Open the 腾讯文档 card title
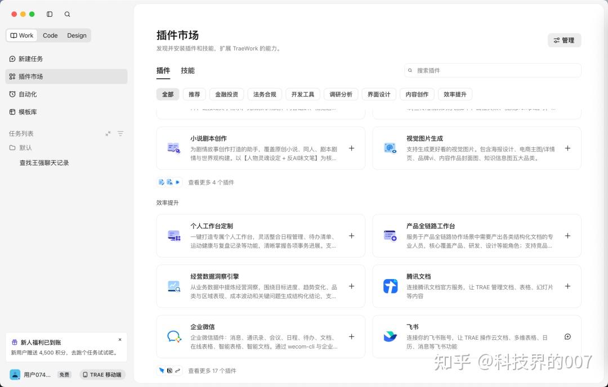Screen dimensions: 608x387 pyautogui.click(x=418, y=276)
